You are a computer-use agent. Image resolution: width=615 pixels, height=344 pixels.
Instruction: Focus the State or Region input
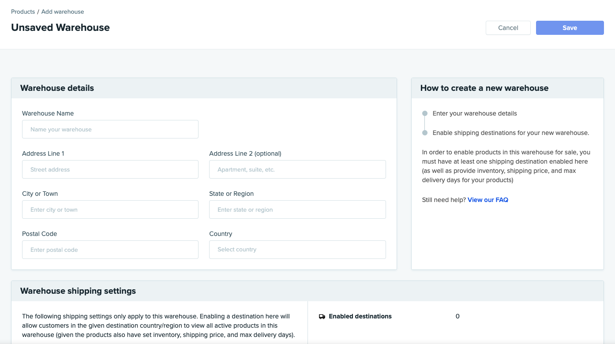point(297,210)
